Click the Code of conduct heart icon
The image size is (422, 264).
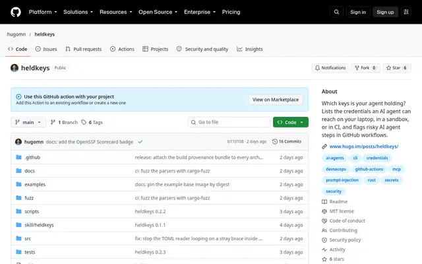324,221
